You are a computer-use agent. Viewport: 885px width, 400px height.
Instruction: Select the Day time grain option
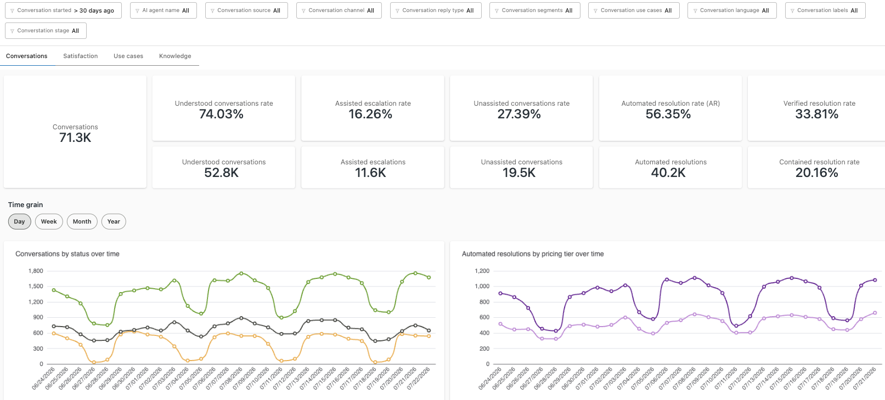(x=19, y=221)
